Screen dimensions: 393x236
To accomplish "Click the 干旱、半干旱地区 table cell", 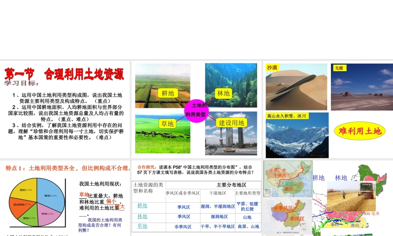I will coord(218,227).
